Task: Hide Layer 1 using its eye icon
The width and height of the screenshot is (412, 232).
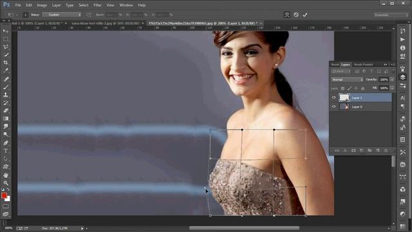Action: point(333,97)
